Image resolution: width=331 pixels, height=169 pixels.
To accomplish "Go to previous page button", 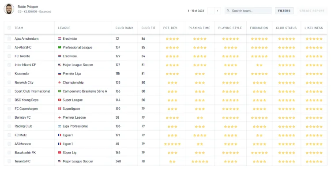I will pos(211,11).
